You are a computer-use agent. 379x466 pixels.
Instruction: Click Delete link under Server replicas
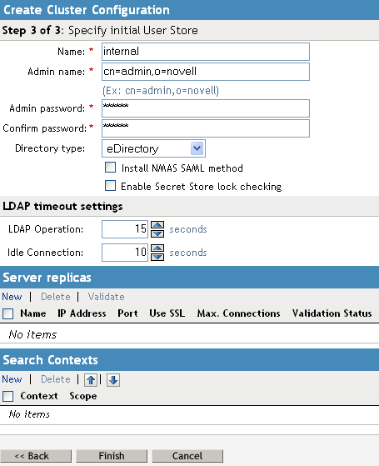(56, 297)
